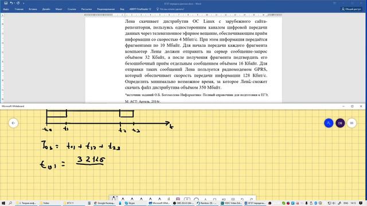Click the Whiteboard back arrow button
The image size is (367, 206).
click(x=13, y=123)
